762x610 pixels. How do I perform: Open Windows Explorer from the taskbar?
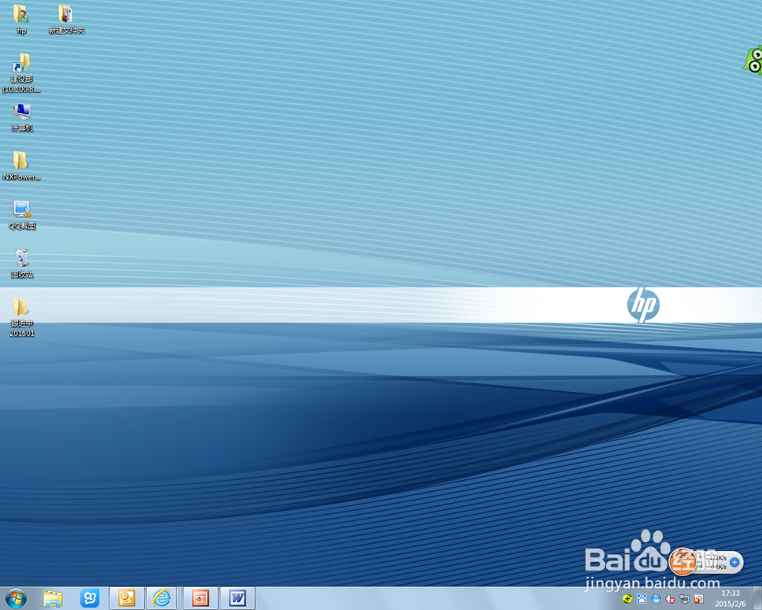[x=53, y=598]
